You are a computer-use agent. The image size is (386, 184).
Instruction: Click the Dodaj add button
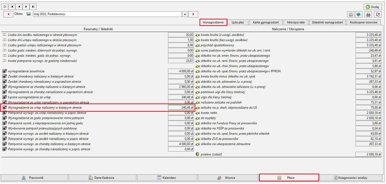pos(372,7)
